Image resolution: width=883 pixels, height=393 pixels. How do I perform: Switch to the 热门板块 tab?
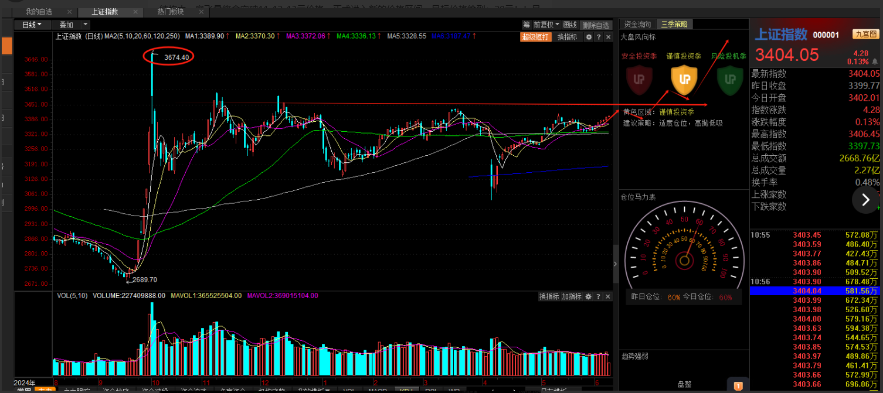[x=171, y=12]
